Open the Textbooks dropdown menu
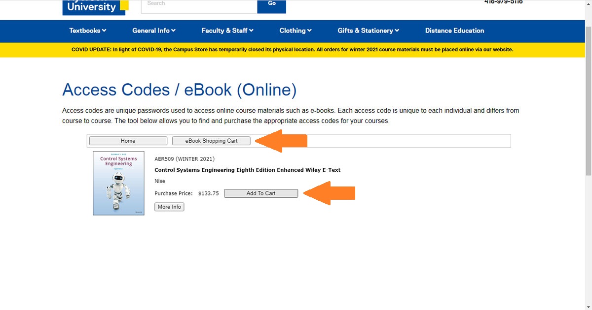The width and height of the screenshot is (592, 310). point(88,31)
